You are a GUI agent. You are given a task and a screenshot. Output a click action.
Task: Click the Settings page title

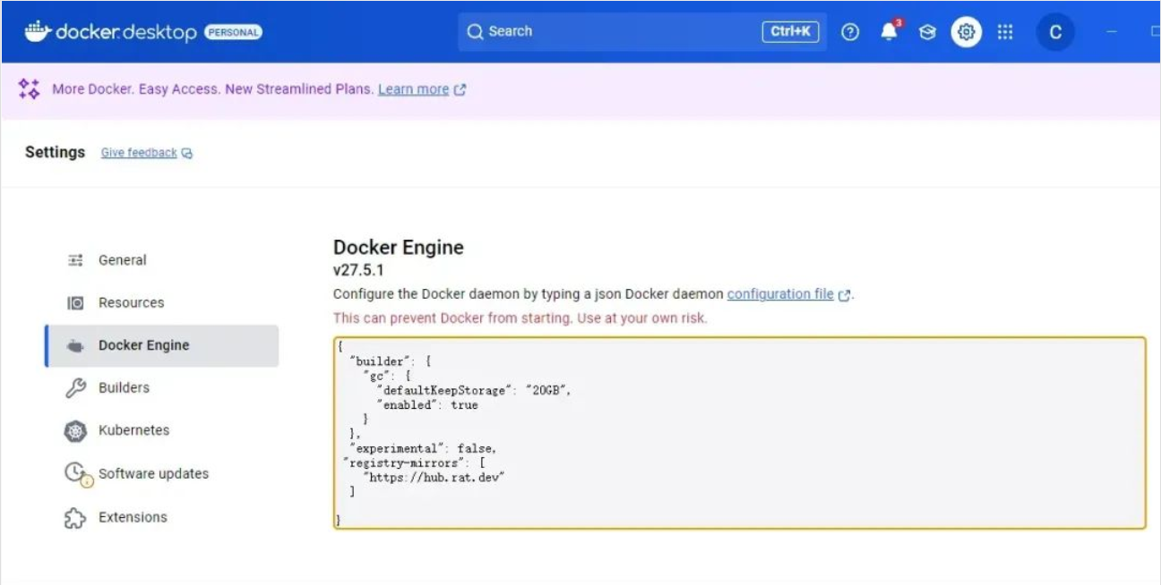pyautogui.click(x=55, y=152)
